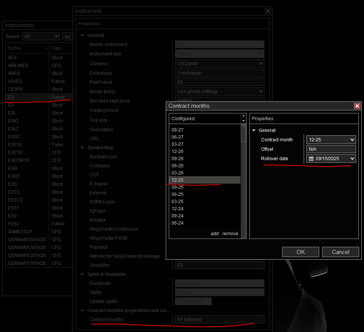Select the 03-26 contract month

click(177, 173)
